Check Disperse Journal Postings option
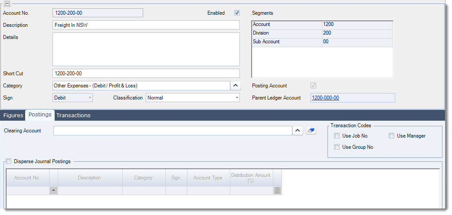This screenshot has width=452, height=215. [9, 161]
